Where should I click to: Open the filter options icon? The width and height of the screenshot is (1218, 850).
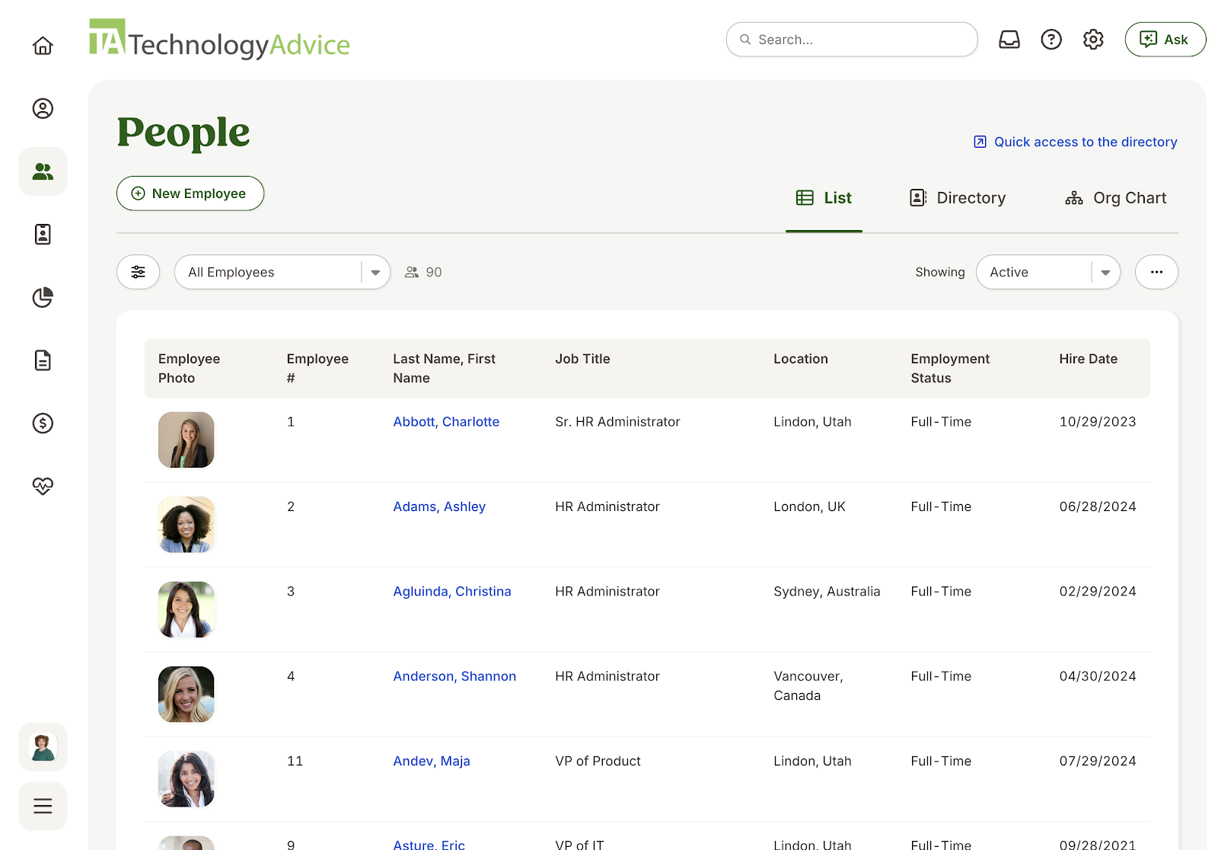pyautogui.click(x=138, y=272)
